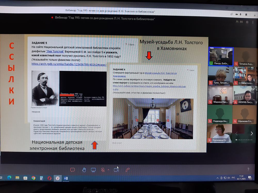Click the Nekrasov portrait image

(45, 88)
